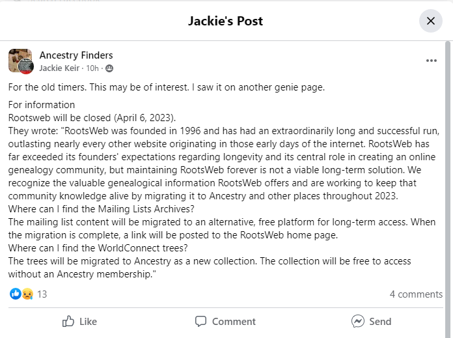Open Jackie Keir's profile name link
This screenshot has height=338, width=453.
[59, 68]
